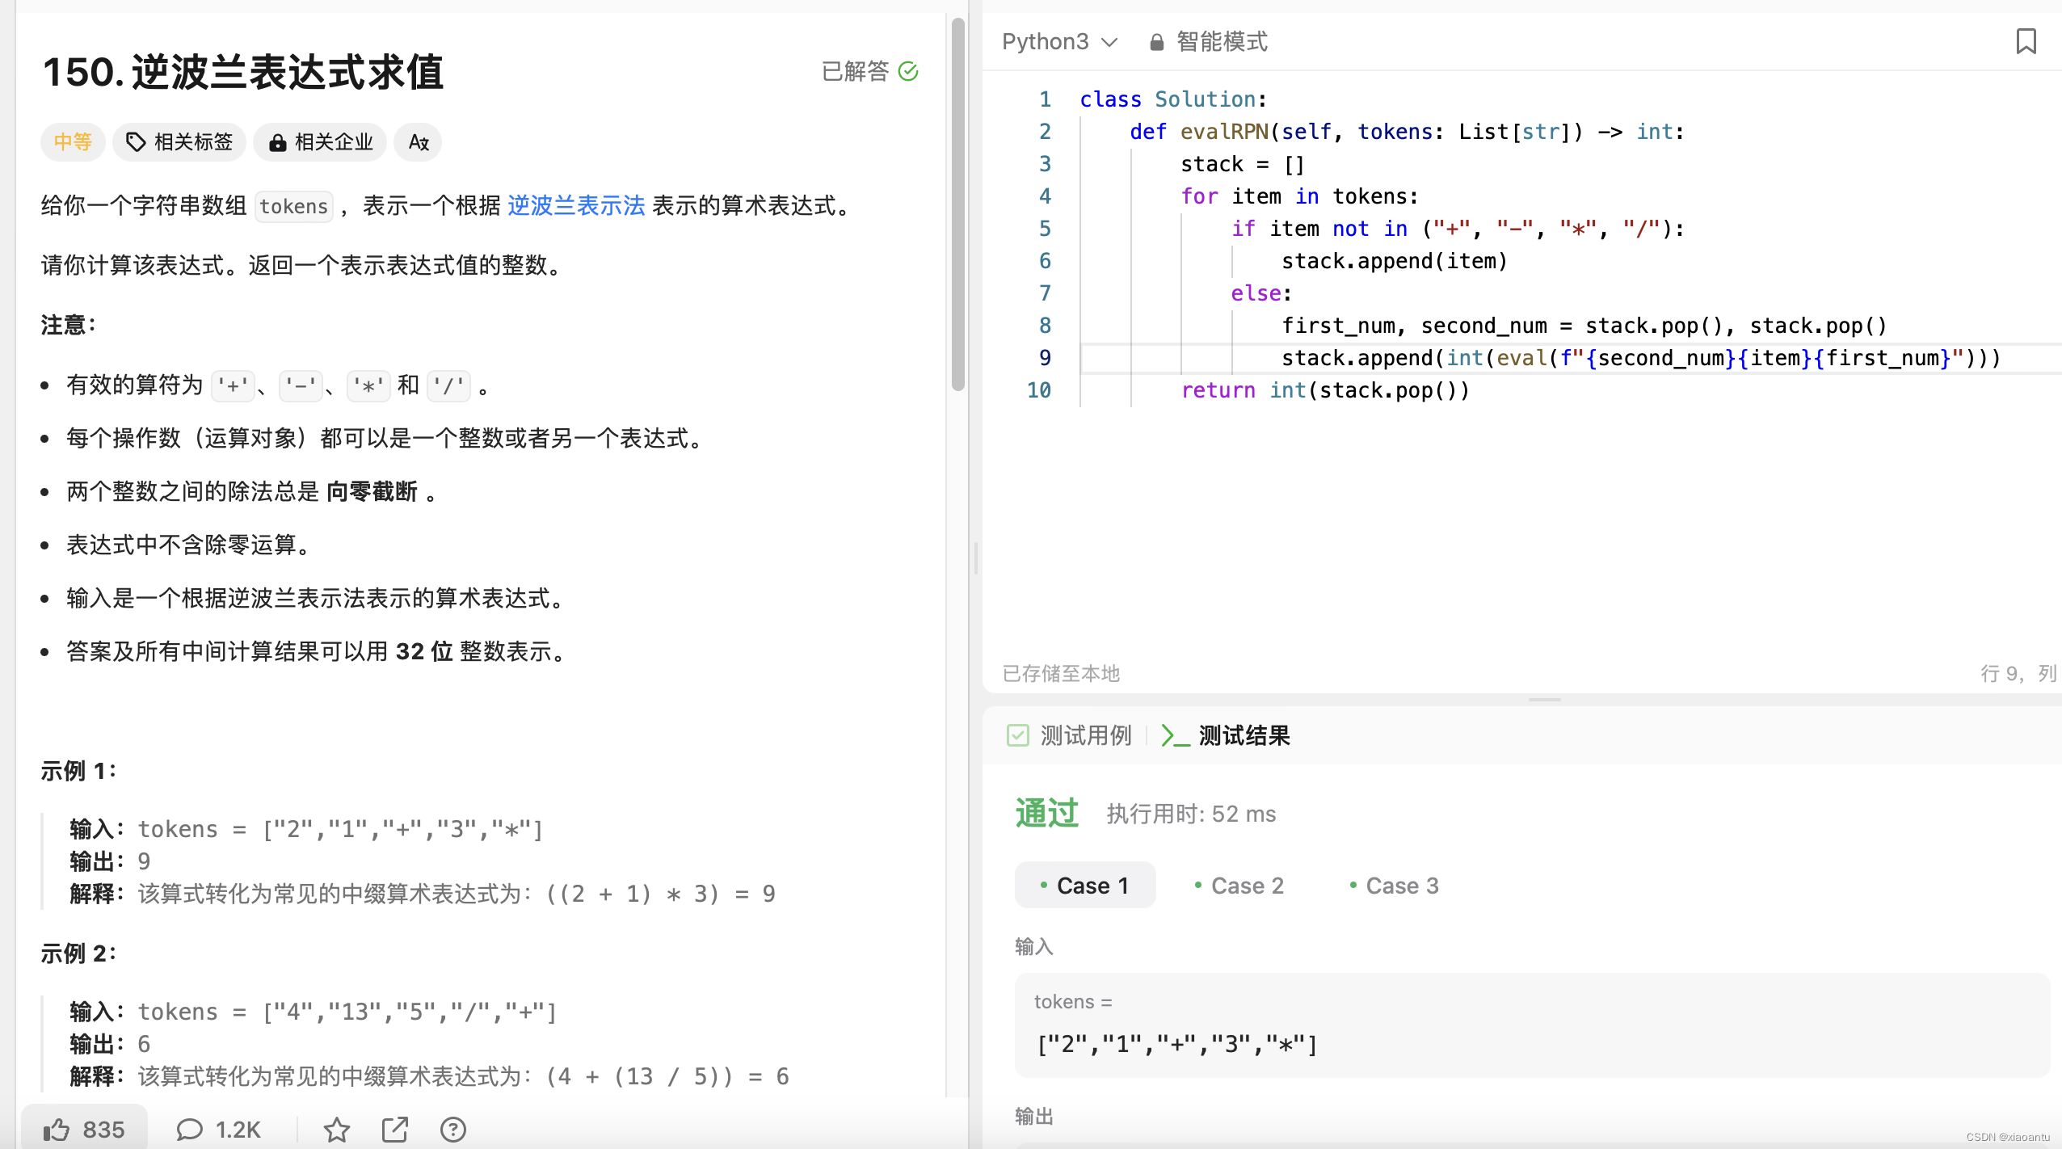2062x1149 pixels.
Task: Click the help question mark icon
Action: [453, 1129]
